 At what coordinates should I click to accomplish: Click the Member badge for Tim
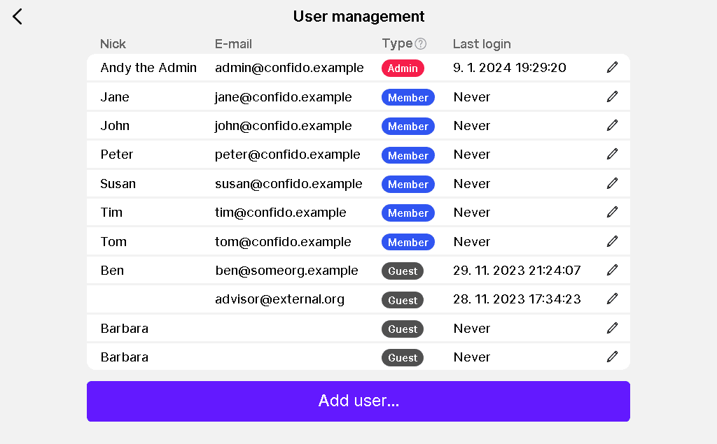pyautogui.click(x=408, y=213)
